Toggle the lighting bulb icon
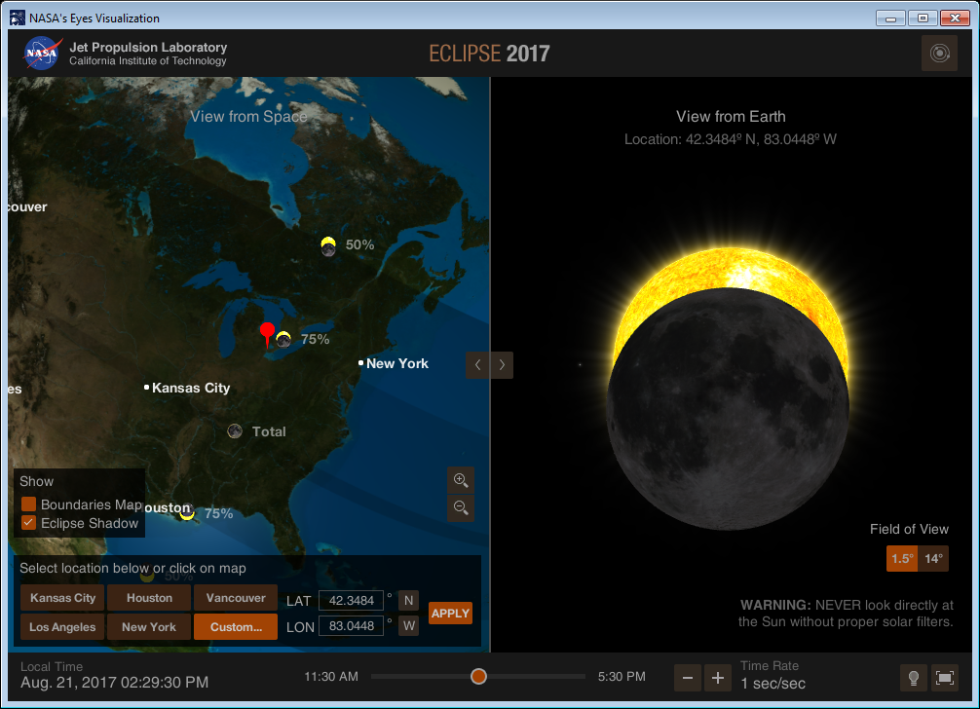The width and height of the screenshot is (980, 709). [x=913, y=678]
